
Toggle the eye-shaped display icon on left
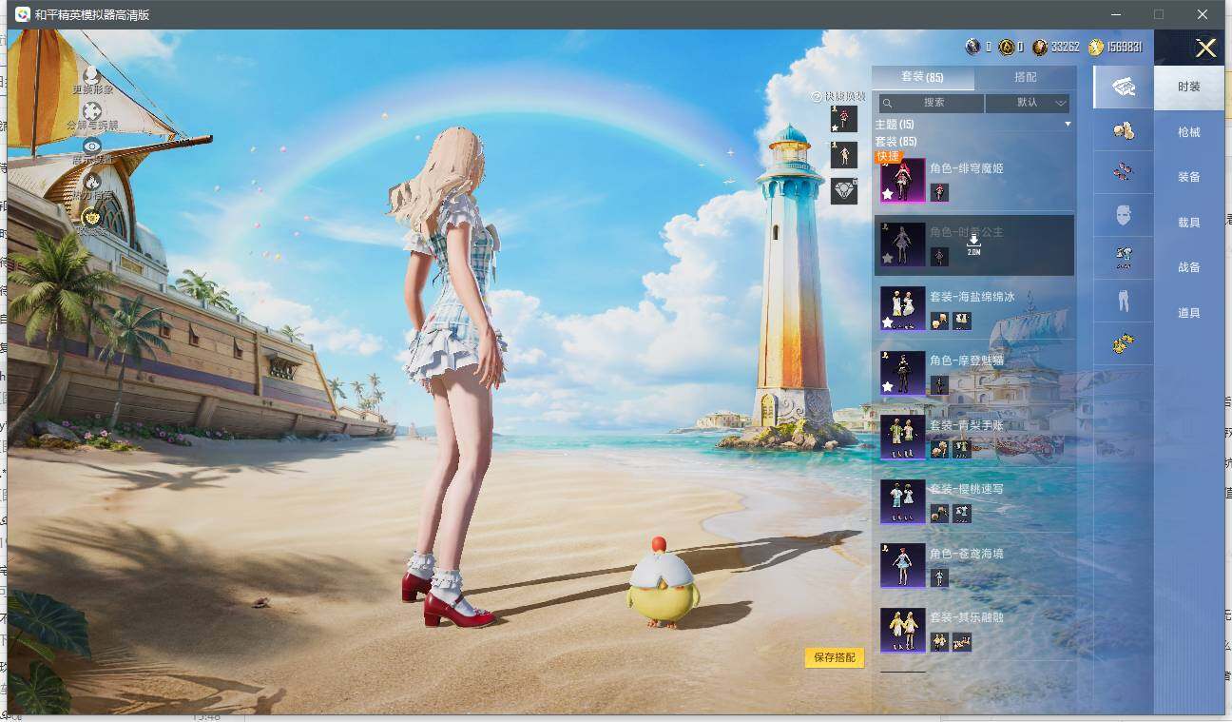coord(92,146)
